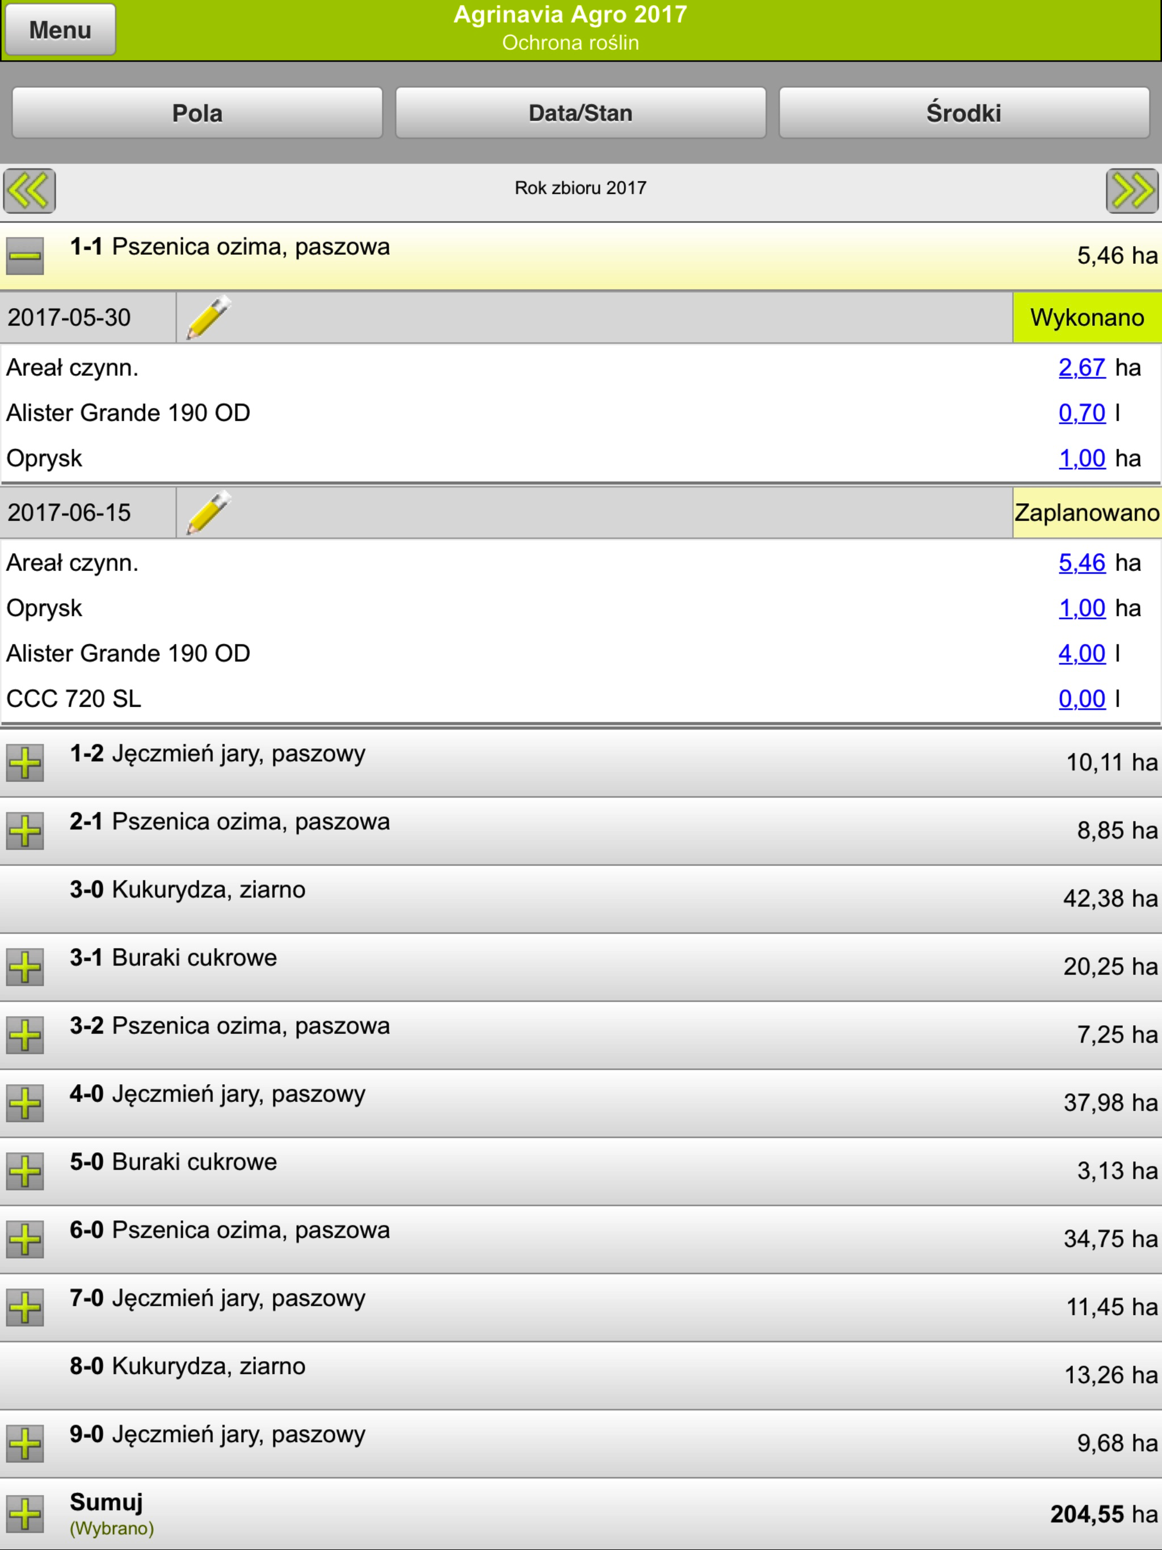Toggle the Zaplanowano status badge
The height and width of the screenshot is (1550, 1162).
point(1087,513)
